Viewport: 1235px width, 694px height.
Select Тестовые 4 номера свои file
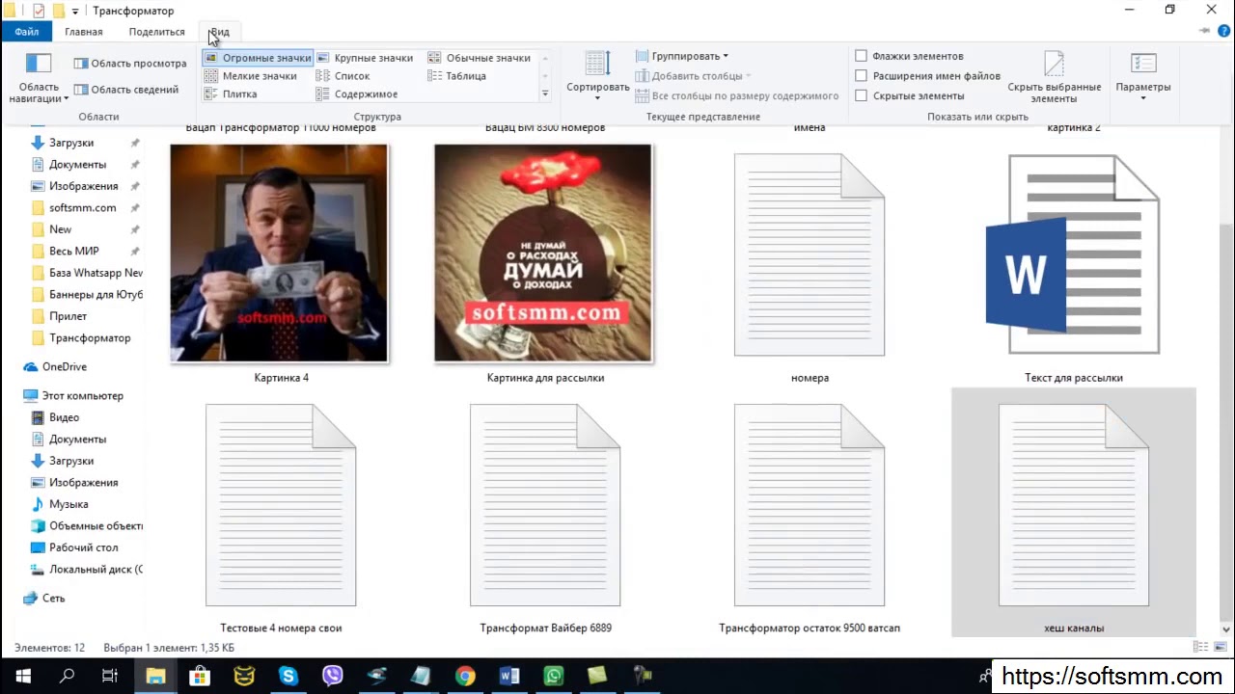(x=281, y=505)
